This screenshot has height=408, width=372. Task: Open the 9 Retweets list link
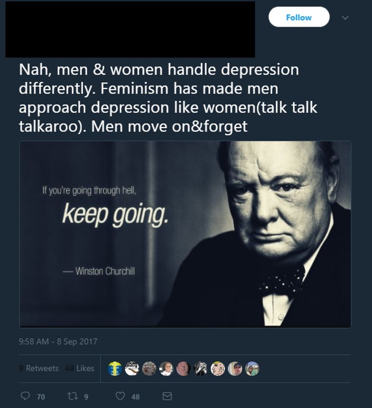point(39,368)
